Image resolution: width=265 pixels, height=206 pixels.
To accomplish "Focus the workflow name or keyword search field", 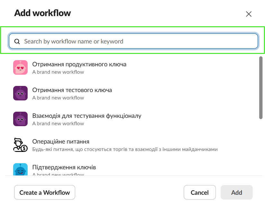I will [138, 42].
